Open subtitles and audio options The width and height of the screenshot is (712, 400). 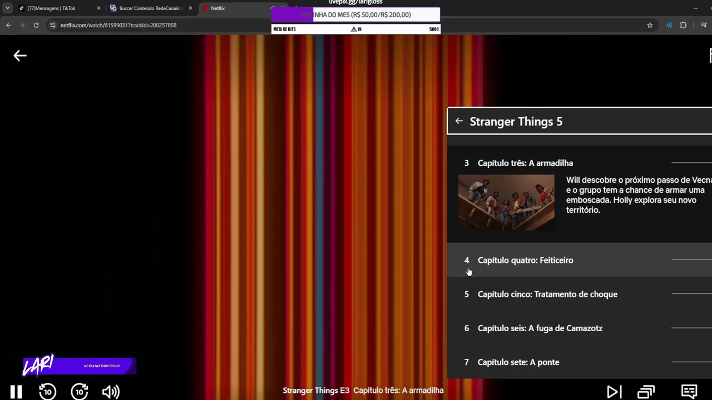[x=689, y=392]
